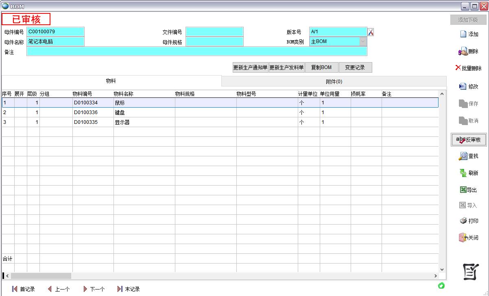Click the horizontal scrollbar thumb in table
Viewport: 489px width, 296px height.
[x=41, y=276]
